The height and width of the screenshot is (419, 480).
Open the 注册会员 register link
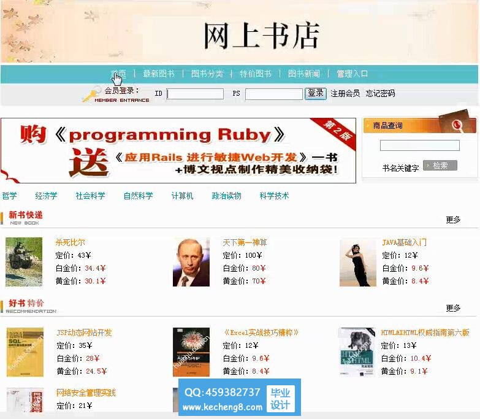pos(345,93)
